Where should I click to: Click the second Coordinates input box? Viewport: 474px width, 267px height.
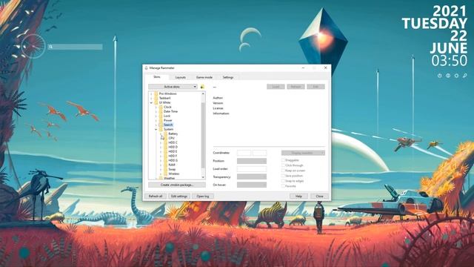259,153
